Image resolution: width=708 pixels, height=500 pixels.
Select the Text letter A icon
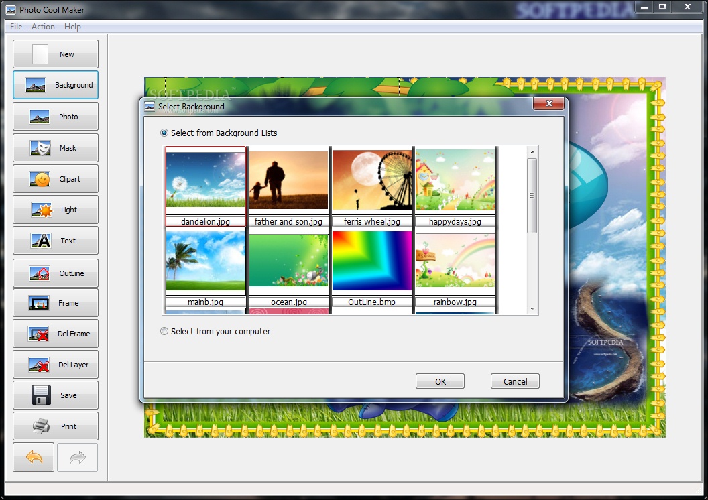click(41, 241)
